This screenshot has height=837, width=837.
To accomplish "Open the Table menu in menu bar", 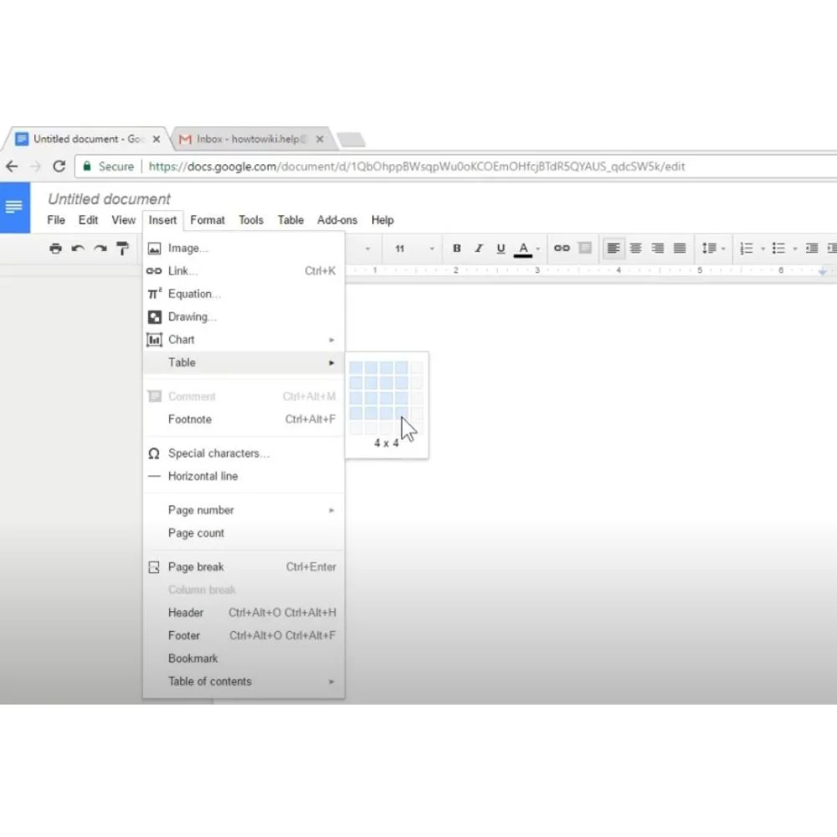I will (290, 220).
